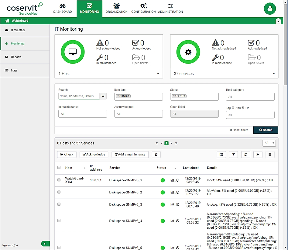
Task: Open the Host category dropdown
Action: (x=250, y=97)
